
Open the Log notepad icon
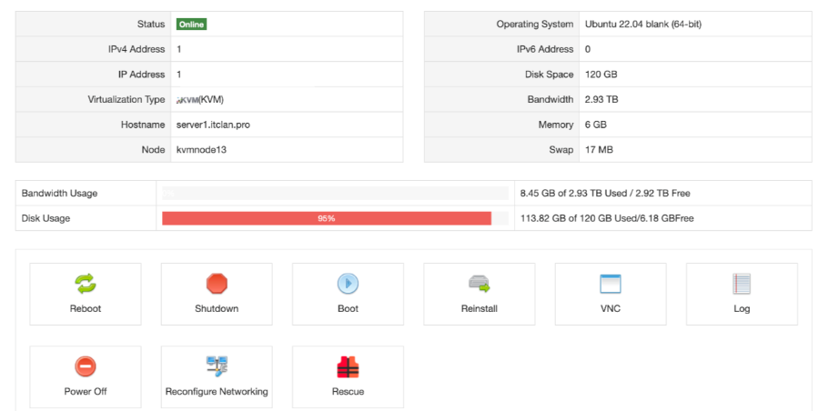coord(741,284)
